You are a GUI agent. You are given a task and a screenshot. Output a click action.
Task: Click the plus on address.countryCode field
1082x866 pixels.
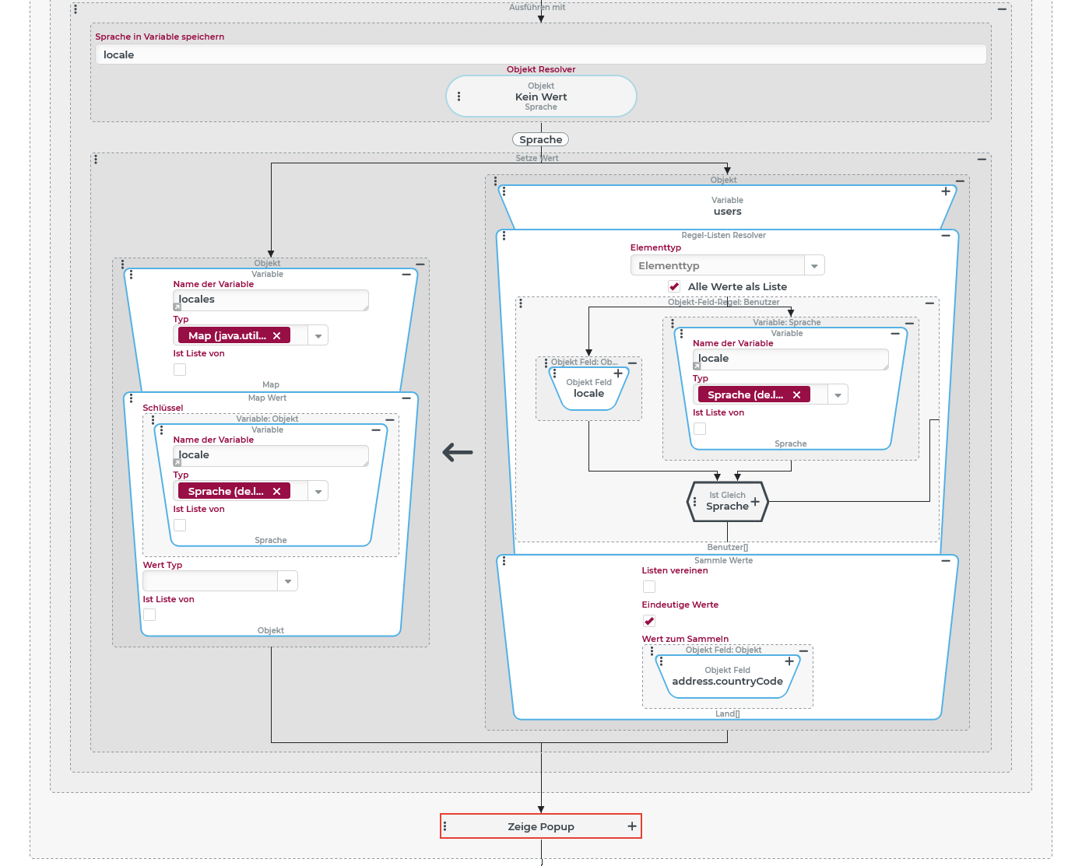(789, 661)
